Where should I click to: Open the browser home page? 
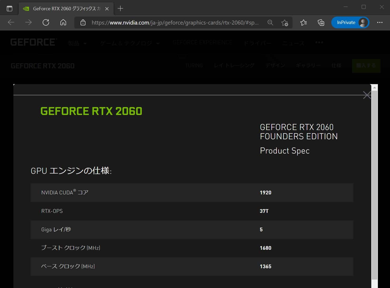click(x=63, y=22)
